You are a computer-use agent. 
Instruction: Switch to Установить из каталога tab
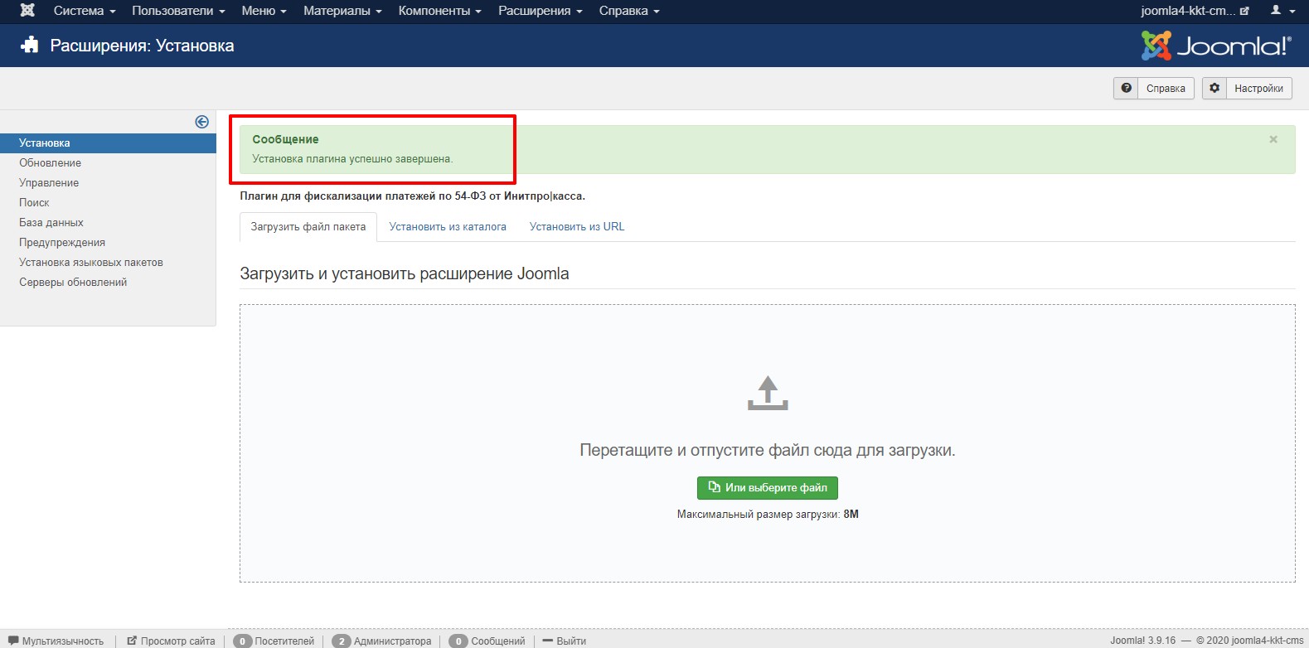pyautogui.click(x=448, y=227)
